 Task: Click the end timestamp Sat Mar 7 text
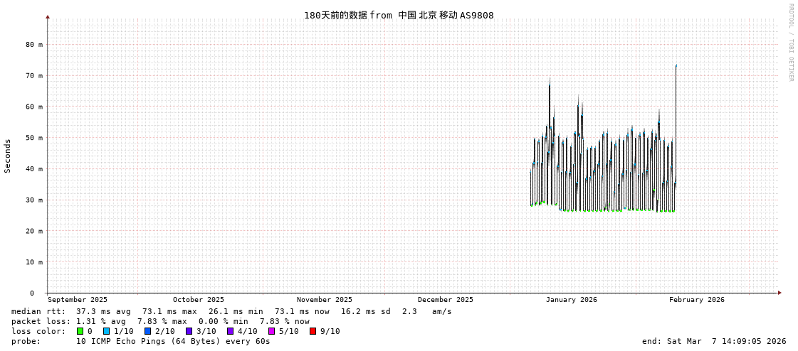(x=714, y=341)
